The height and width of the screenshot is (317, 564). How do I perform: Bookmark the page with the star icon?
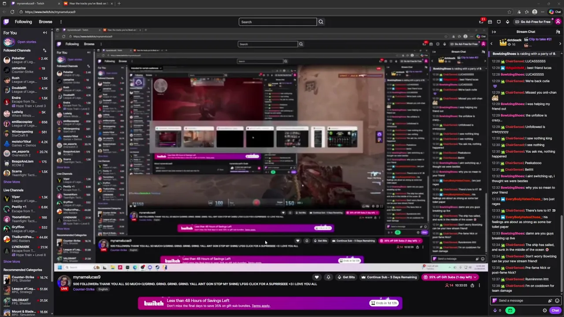coord(509,12)
